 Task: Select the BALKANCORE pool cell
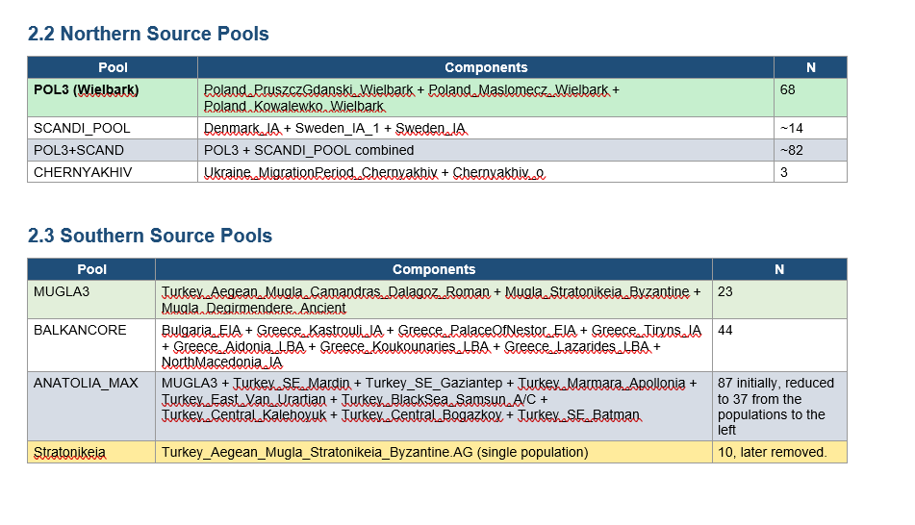point(80,331)
